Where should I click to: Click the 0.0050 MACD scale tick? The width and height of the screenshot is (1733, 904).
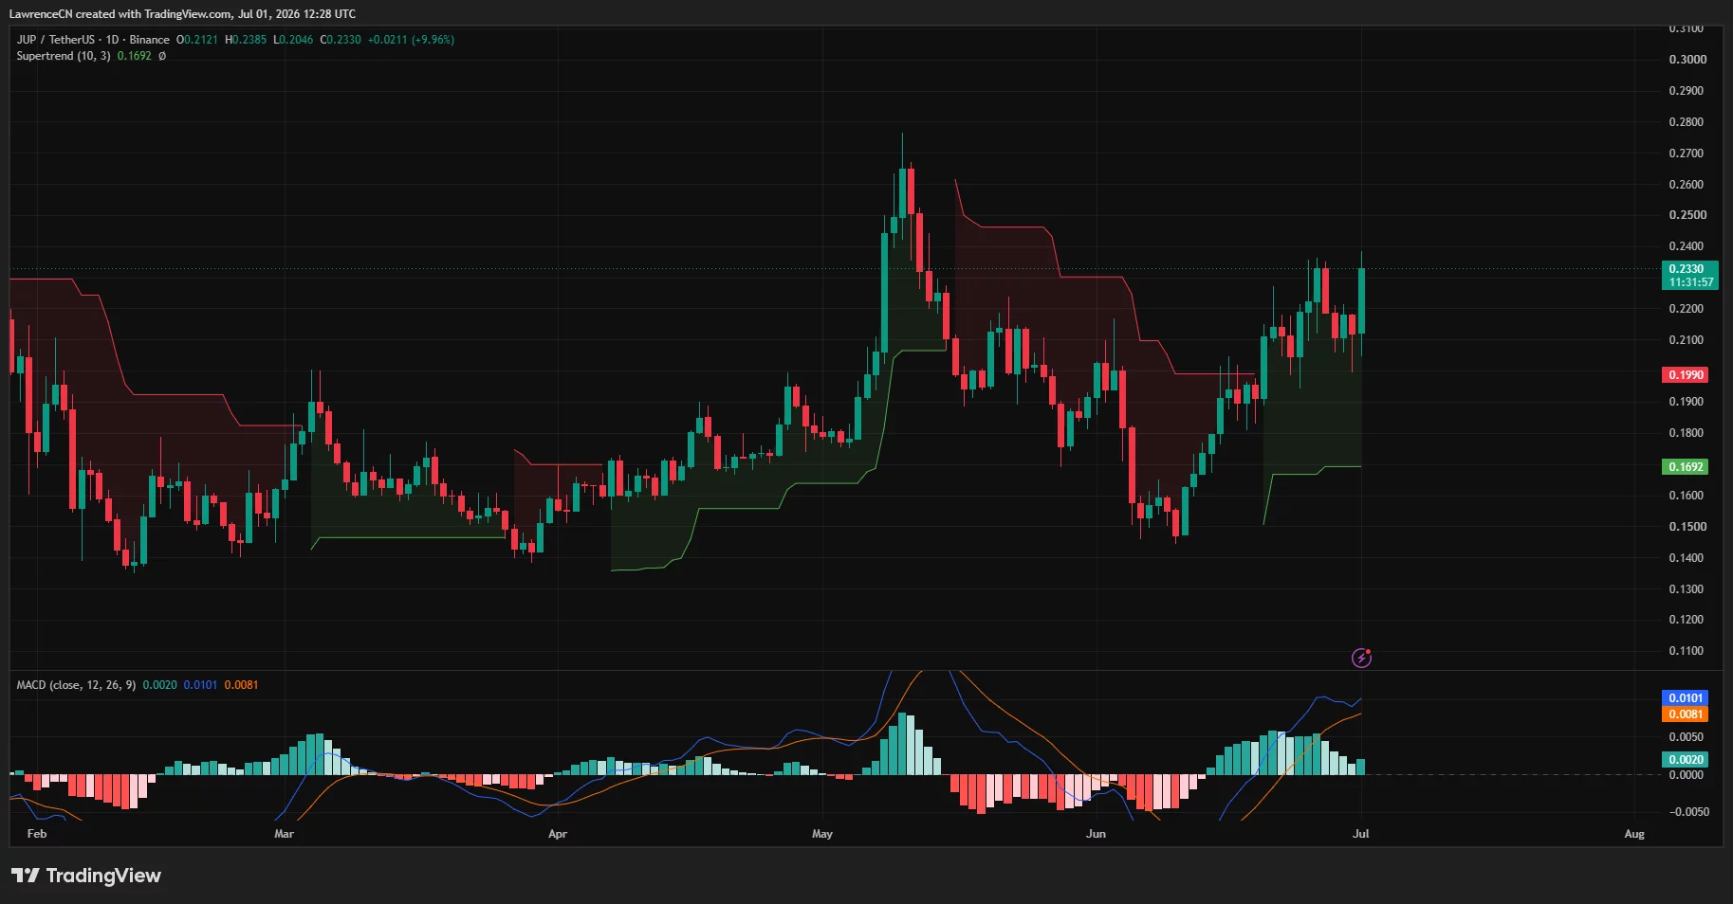coord(1687,737)
